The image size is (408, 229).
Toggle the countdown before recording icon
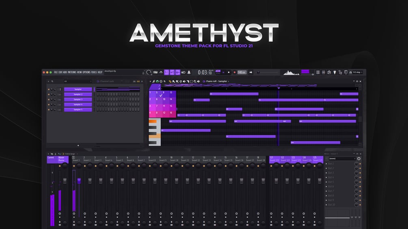coord(166,73)
